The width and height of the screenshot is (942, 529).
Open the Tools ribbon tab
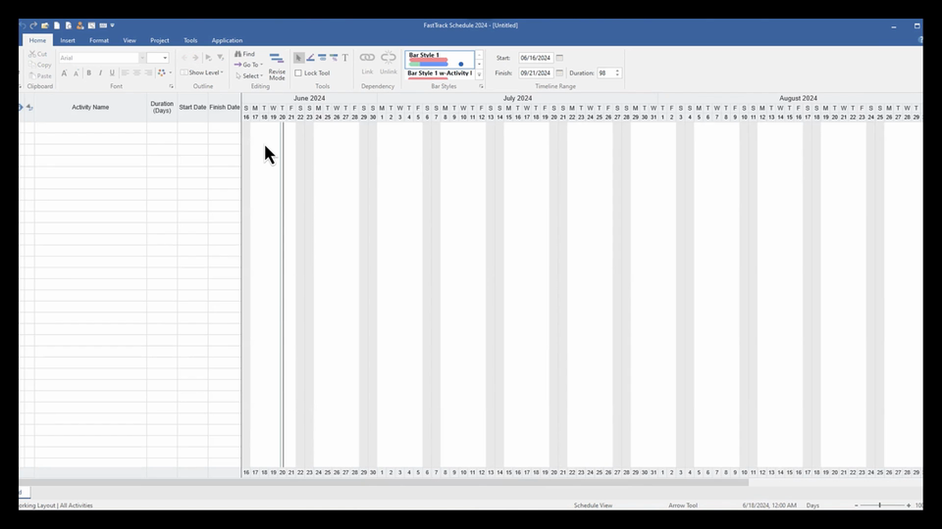point(190,40)
